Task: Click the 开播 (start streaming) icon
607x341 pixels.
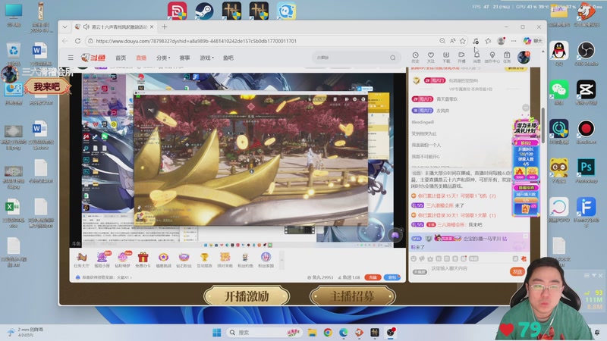Action: click(x=461, y=58)
